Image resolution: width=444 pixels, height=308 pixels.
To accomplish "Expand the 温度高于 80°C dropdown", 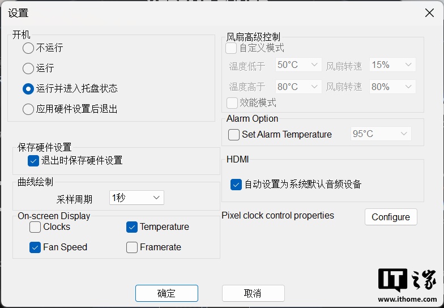I will tap(299, 87).
